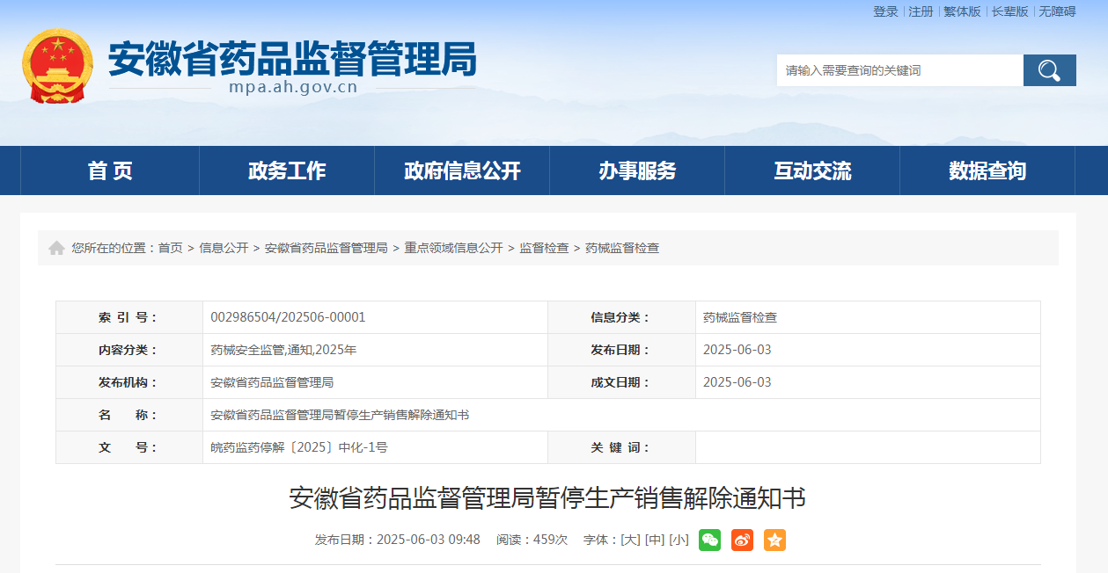Screen dimensions: 1108x573
Task: Switch to 长辈版 elder version
Action: (x=1009, y=11)
